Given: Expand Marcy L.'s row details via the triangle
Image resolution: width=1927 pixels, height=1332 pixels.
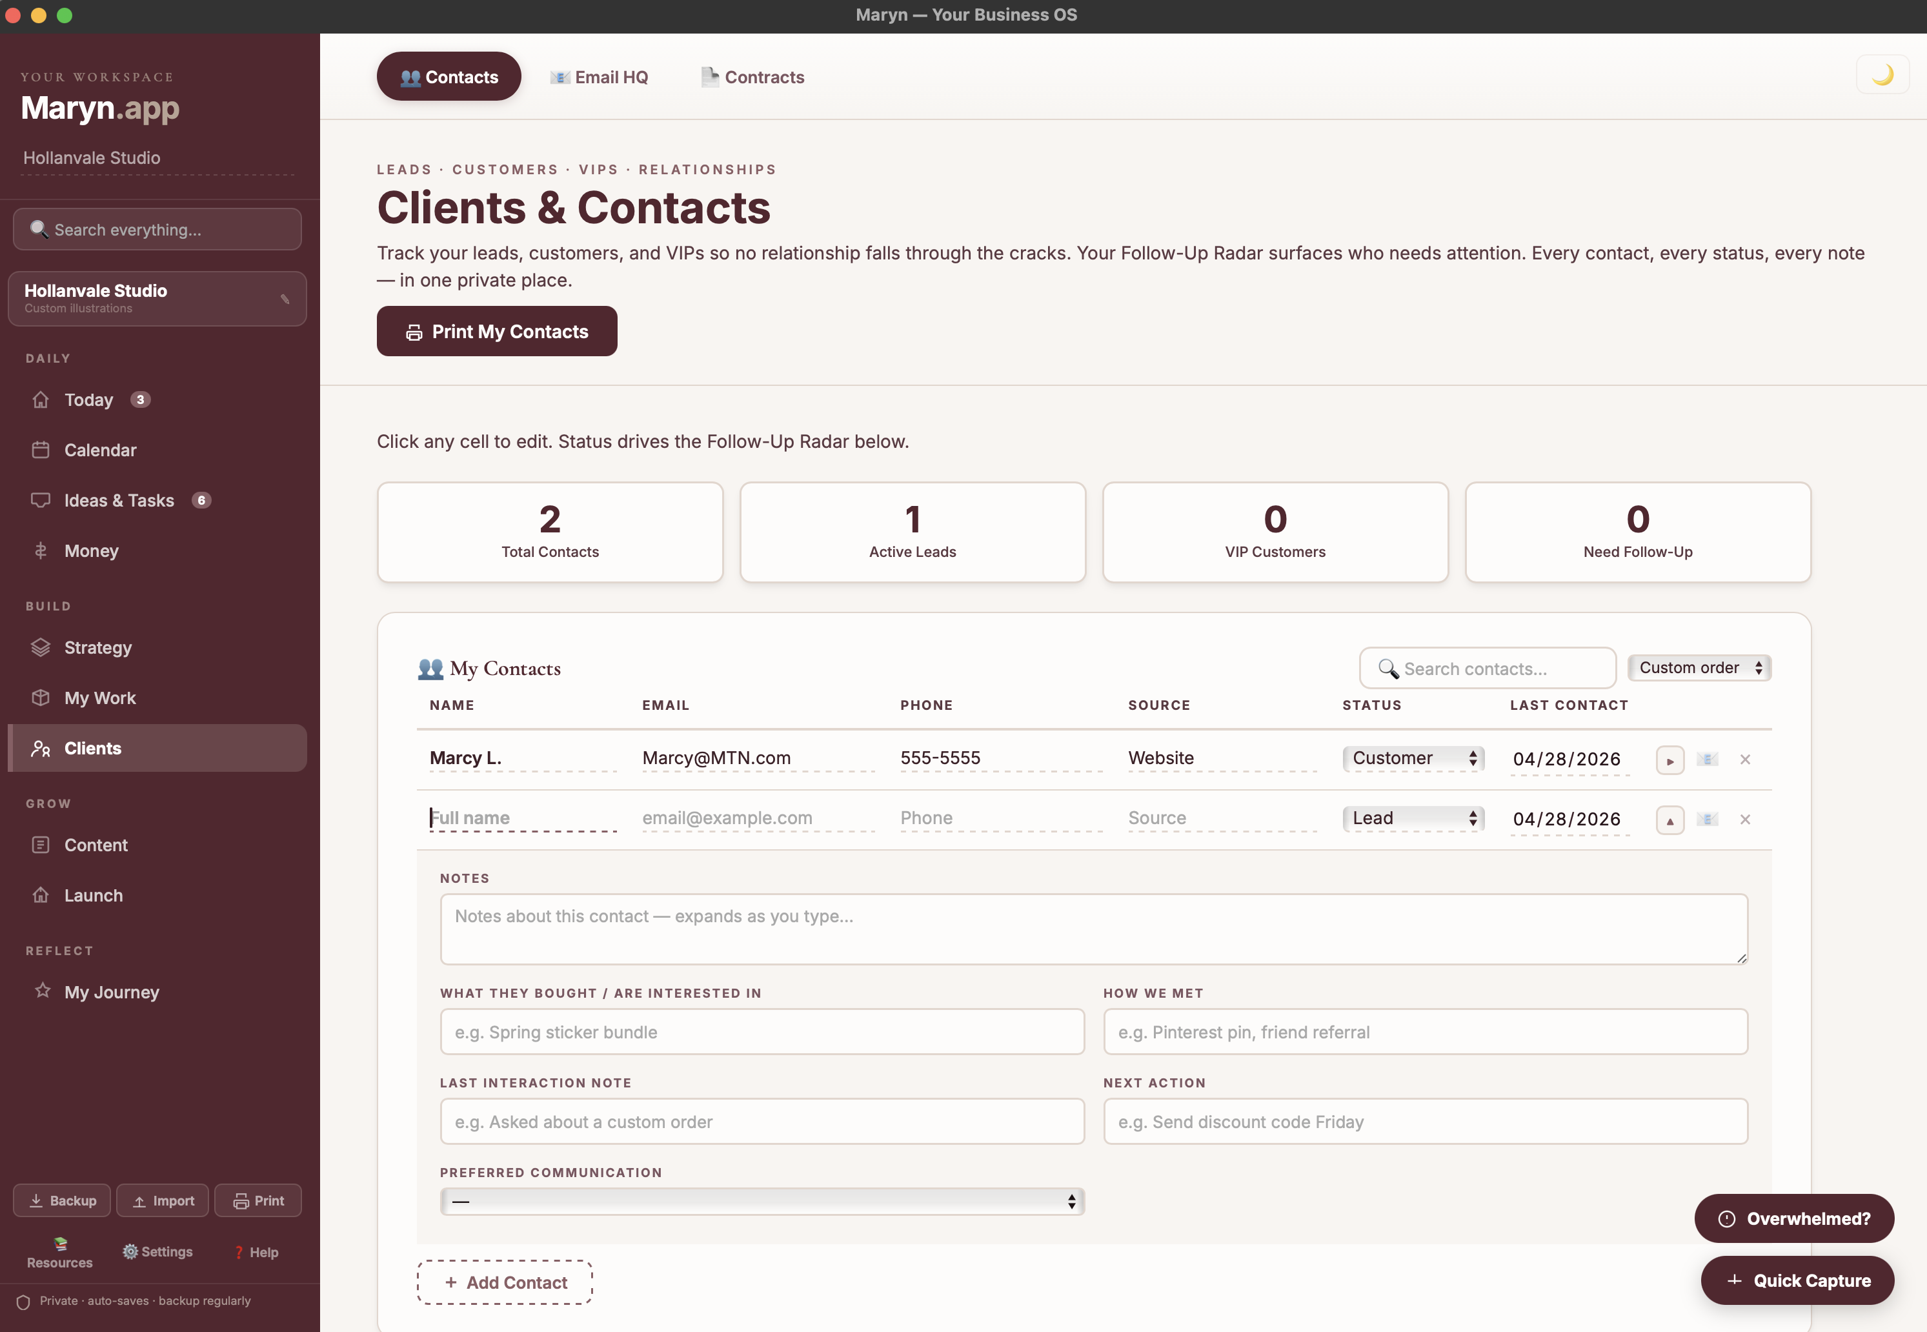Looking at the screenshot, I should tap(1670, 760).
